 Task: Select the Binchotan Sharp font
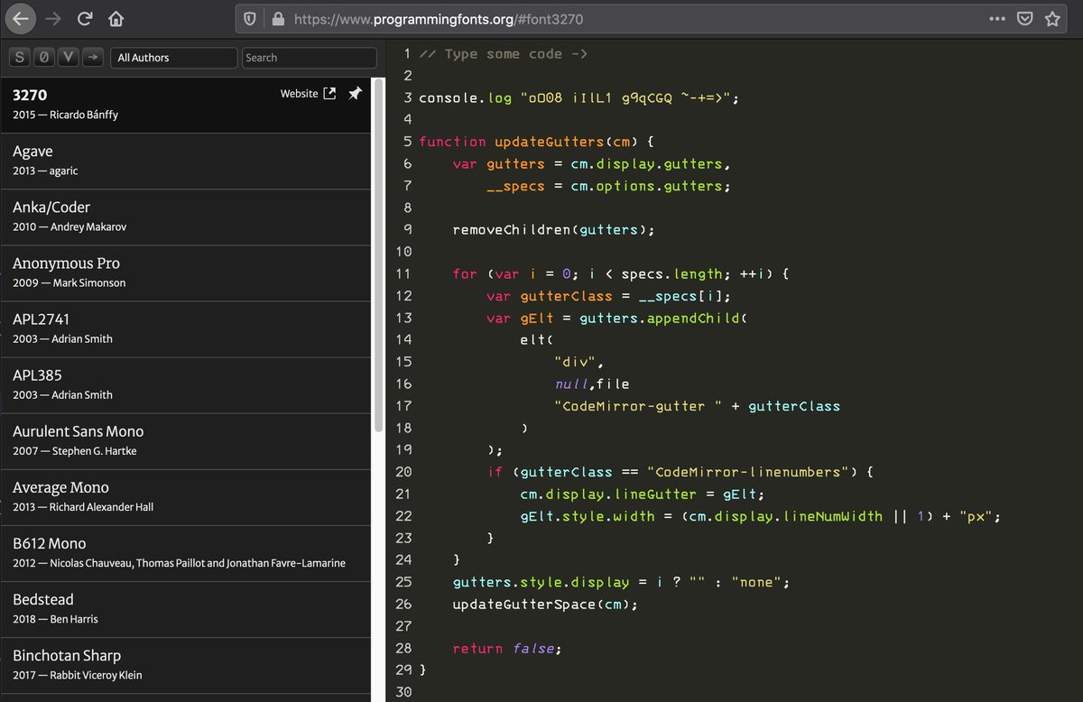click(186, 664)
